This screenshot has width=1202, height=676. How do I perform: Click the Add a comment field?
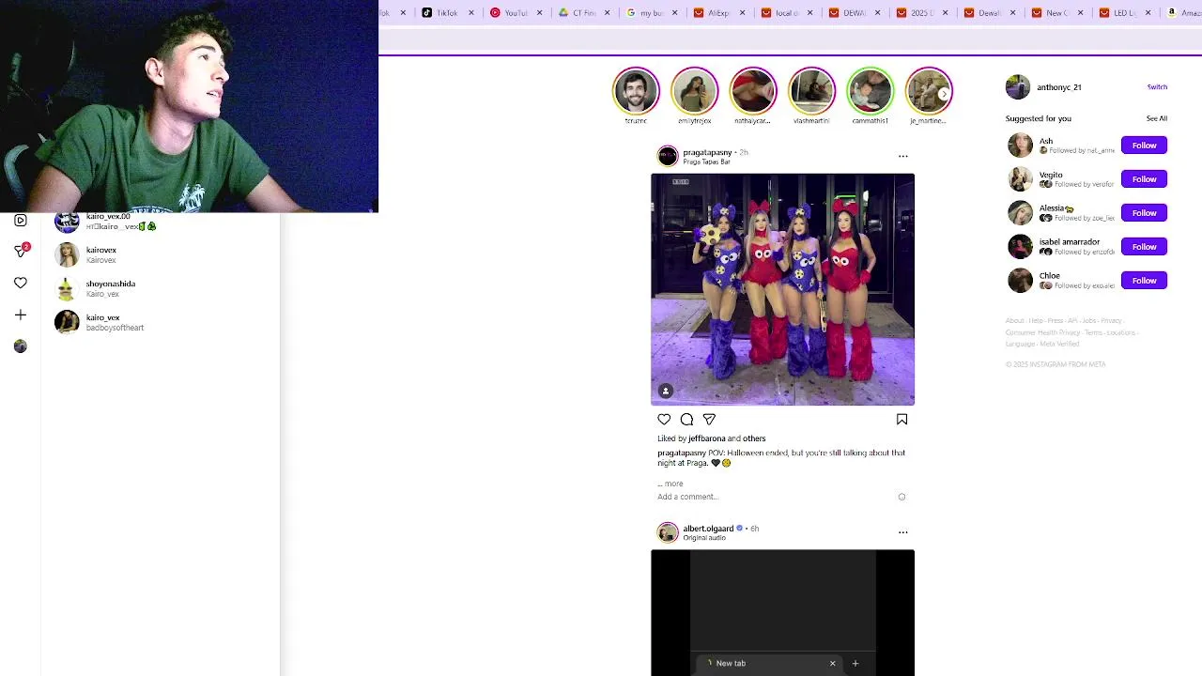775,497
